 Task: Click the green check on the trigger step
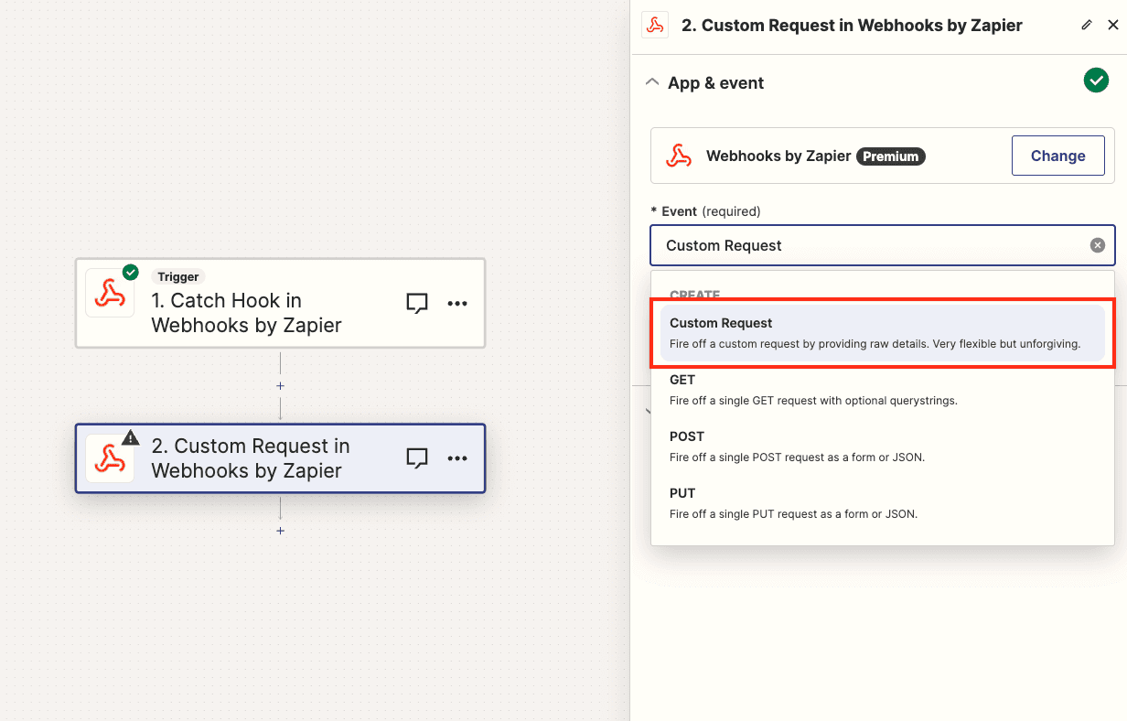(x=131, y=272)
